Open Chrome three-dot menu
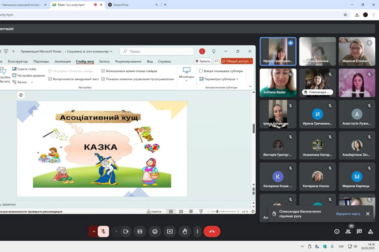 [374, 15]
